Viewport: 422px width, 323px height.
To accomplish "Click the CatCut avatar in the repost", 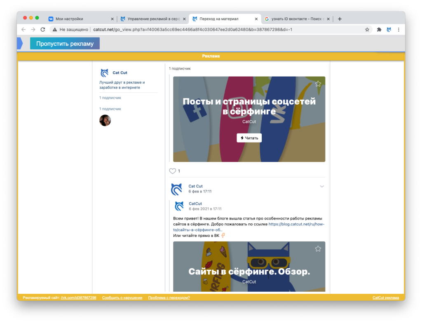I will [179, 206].
